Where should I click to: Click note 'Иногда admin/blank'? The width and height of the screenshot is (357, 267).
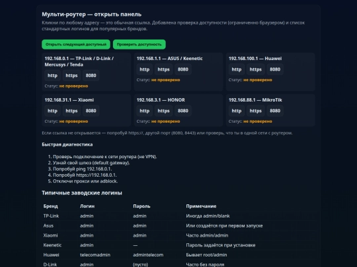click(208, 216)
